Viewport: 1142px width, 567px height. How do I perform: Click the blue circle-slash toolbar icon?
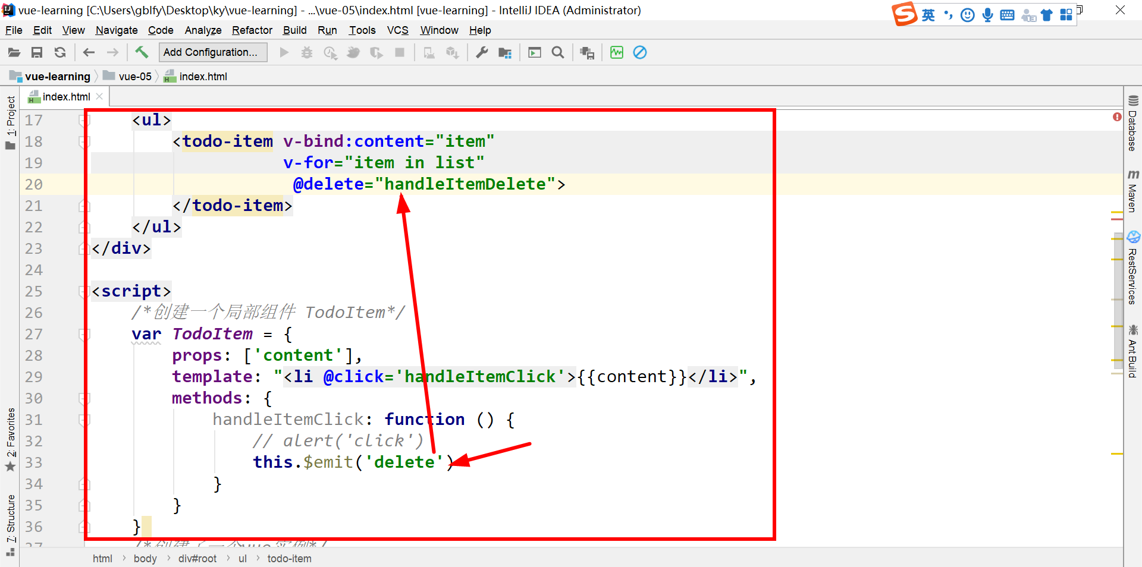(640, 52)
